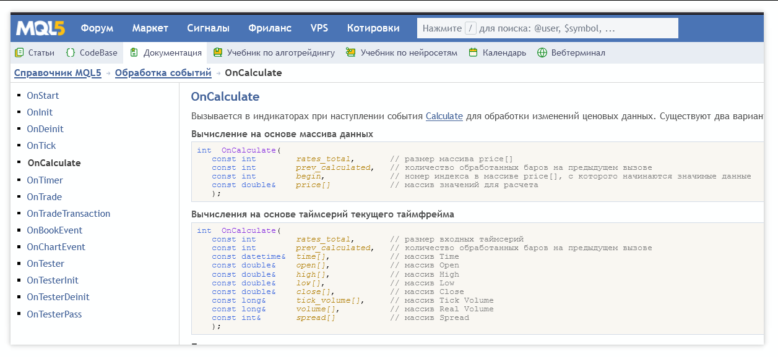Follow the Справочник MQL5 breadcrumb link

tap(58, 73)
